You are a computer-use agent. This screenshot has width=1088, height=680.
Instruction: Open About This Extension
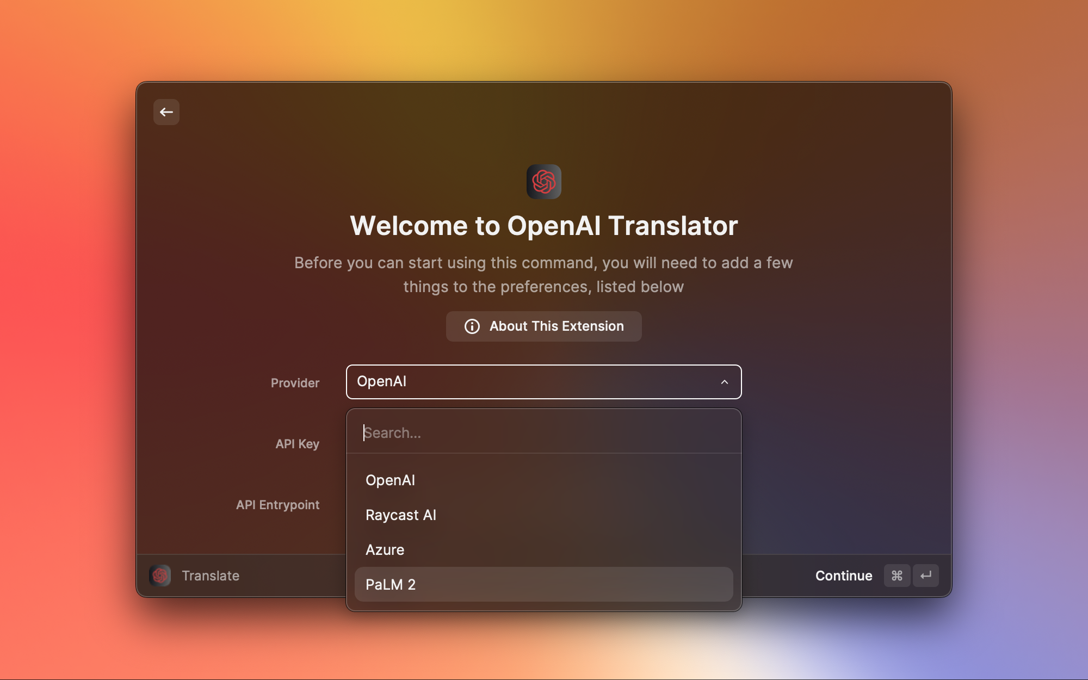pyautogui.click(x=544, y=326)
